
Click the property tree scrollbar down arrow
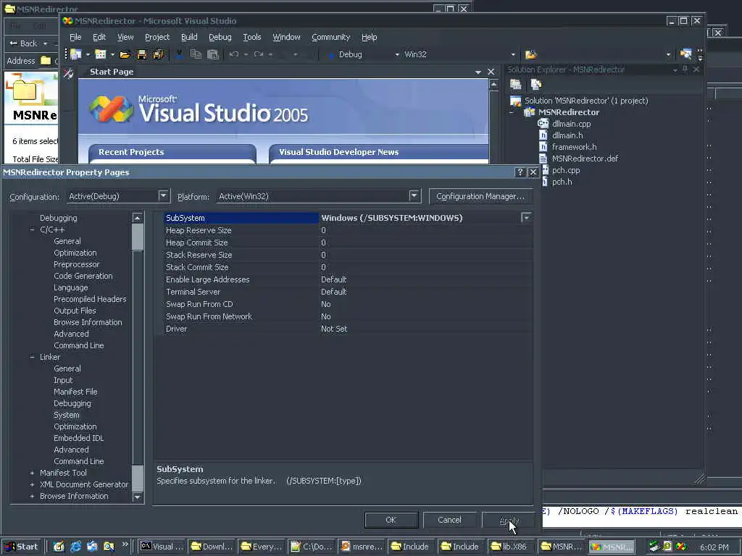coord(137,497)
